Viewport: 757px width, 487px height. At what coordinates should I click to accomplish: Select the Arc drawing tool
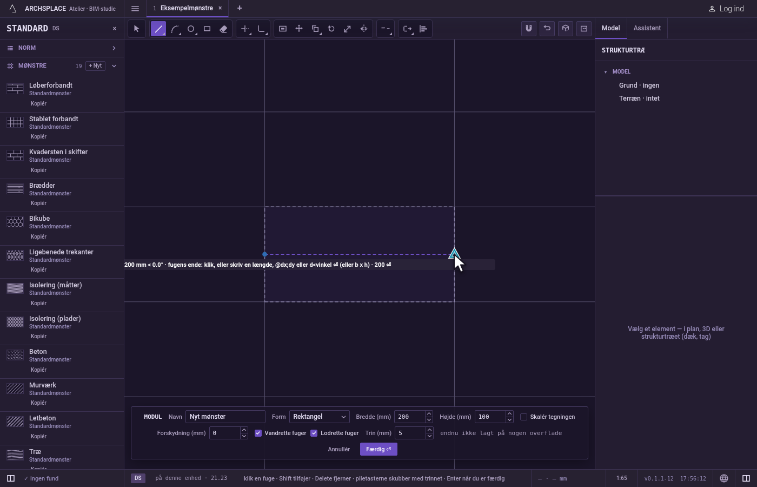coord(175,29)
